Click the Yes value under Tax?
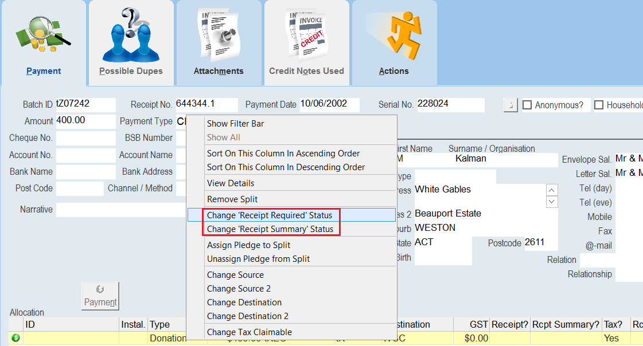Image resolution: width=643 pixels, height=346 pixels. pos(617,338)
